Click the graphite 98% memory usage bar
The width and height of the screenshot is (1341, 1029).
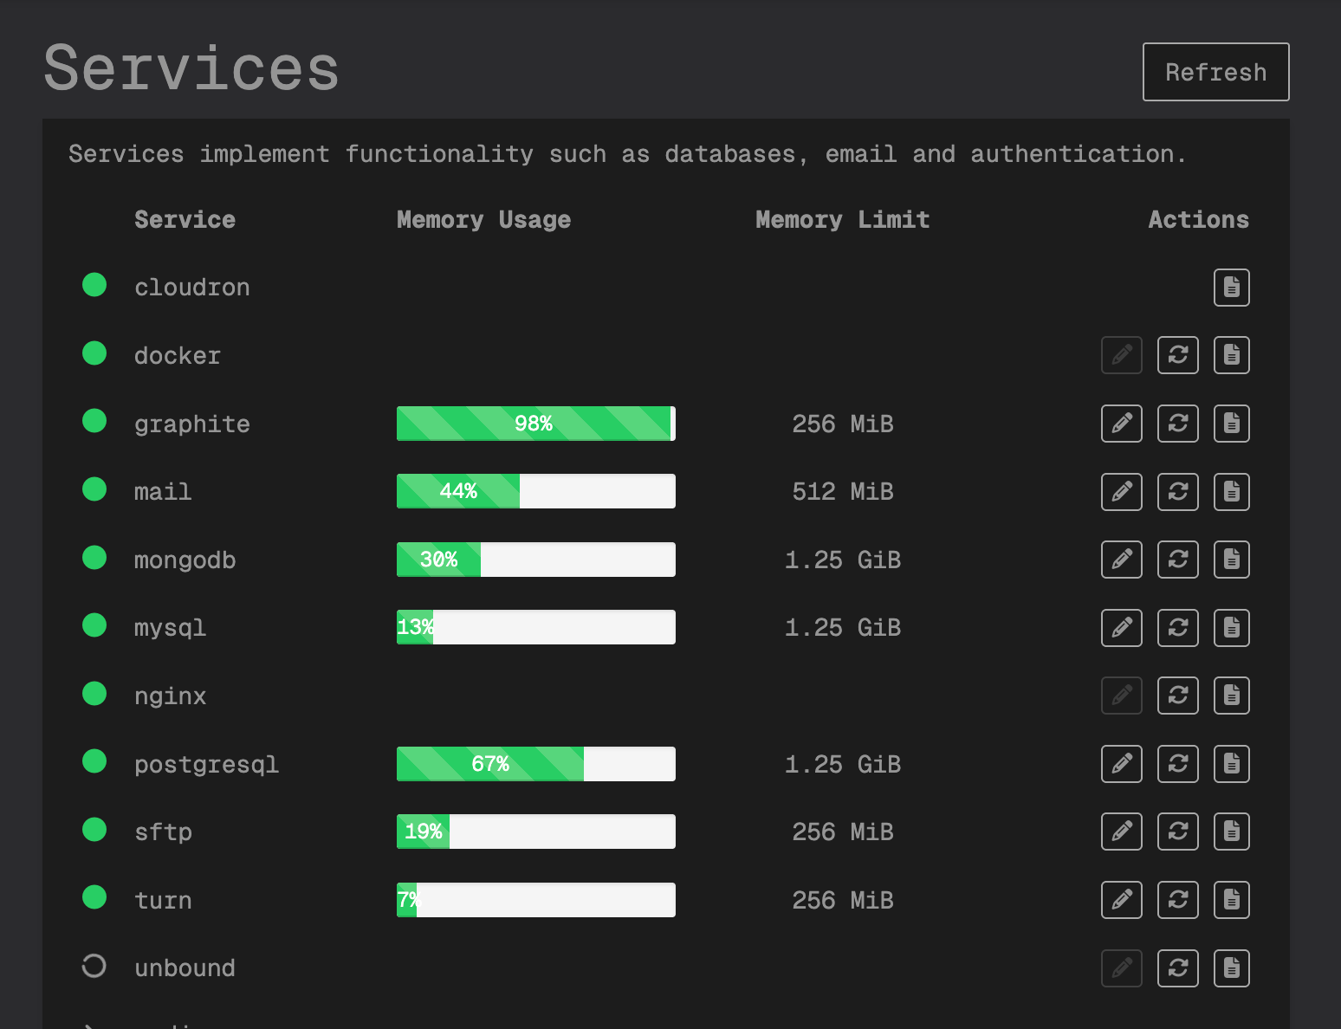(x=535, y=424)
